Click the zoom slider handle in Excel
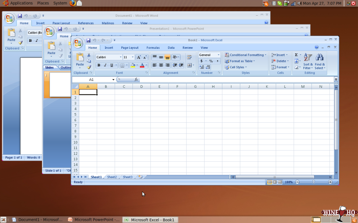The image size is (358, 223). tap(314, 182)
